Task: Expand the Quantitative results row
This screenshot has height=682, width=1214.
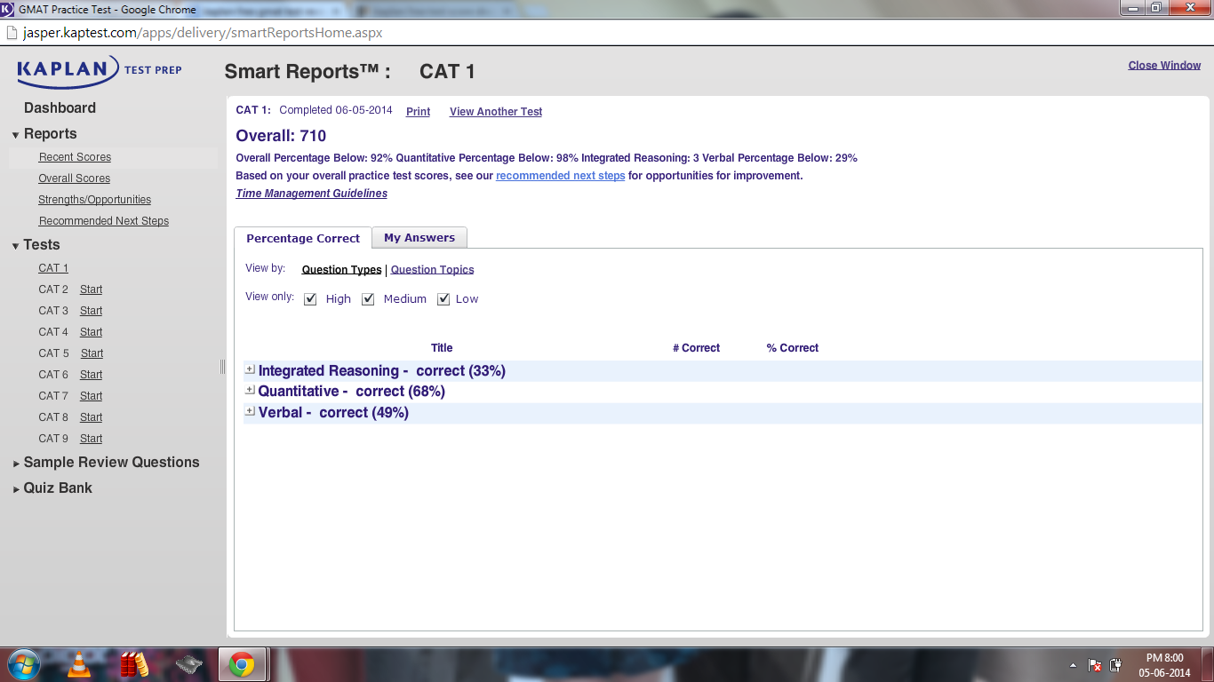Action: (x=250, y=390)
